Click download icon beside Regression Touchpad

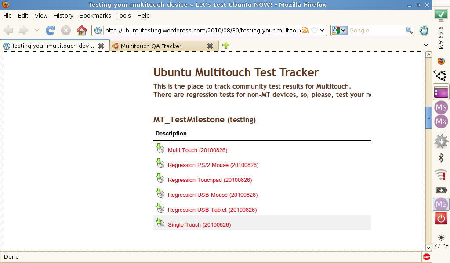click(x=160, y=178)
